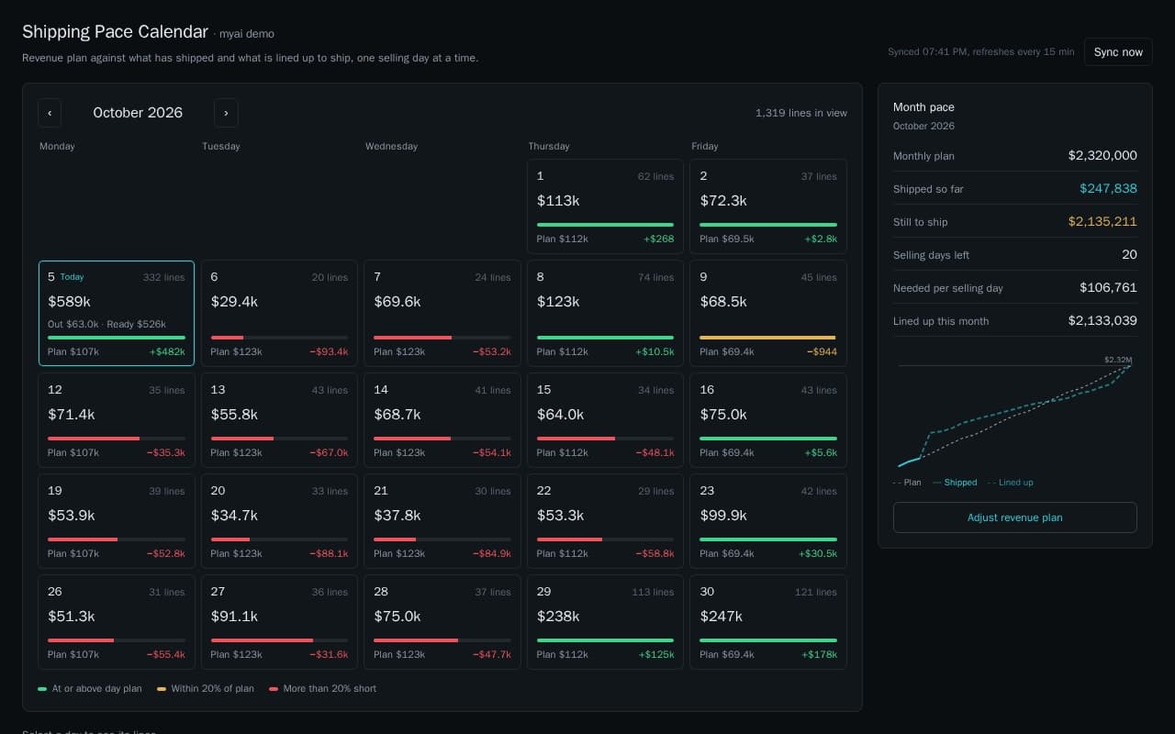Select the day 26 card with $51.3k
Screen dimensions: 1175x734
point(117,622)
